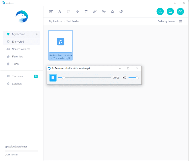Create new folder with teal folder button
This screenshot has width=189, height=161.
[170, 12]
